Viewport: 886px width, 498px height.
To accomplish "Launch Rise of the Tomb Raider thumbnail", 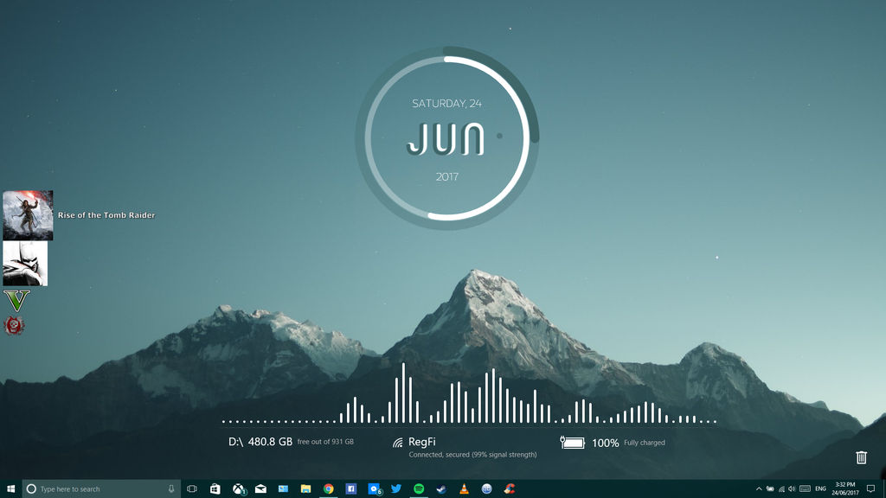I will pyautogui.click(x=28, y=215).
